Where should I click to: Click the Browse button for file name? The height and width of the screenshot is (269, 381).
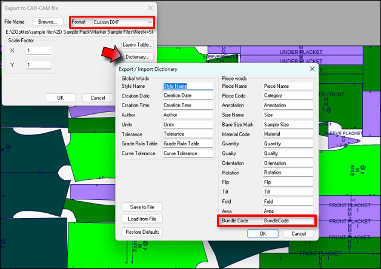[48, 22]
